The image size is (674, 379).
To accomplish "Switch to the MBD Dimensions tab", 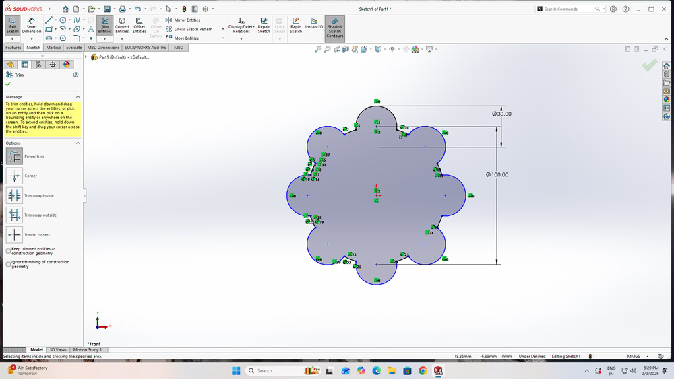I will point(103,48).
